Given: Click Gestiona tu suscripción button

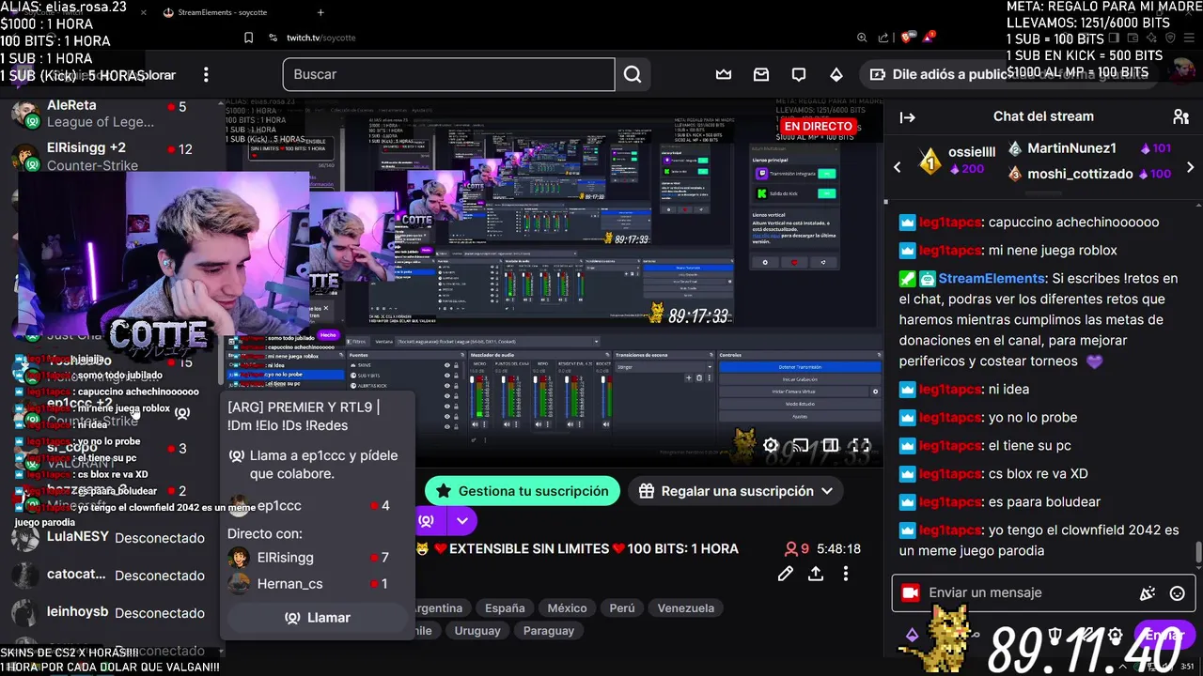Looking at the screenshot, I should 522,491.
